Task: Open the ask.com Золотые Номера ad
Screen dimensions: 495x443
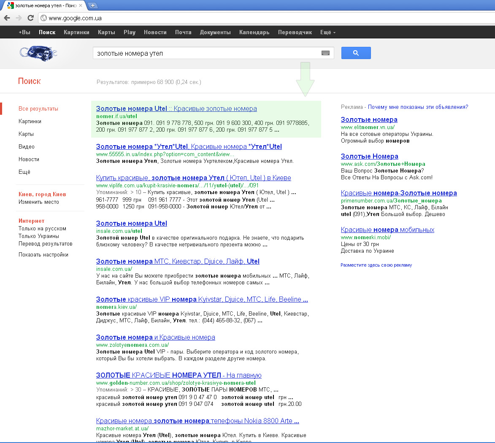Action: 369,156
